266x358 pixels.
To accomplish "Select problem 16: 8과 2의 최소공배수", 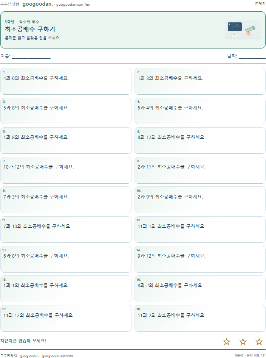I will coord(200,289).
